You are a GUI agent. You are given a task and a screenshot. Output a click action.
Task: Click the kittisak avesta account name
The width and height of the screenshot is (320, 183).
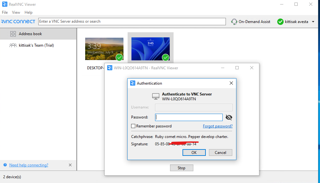tap(296, 22)
